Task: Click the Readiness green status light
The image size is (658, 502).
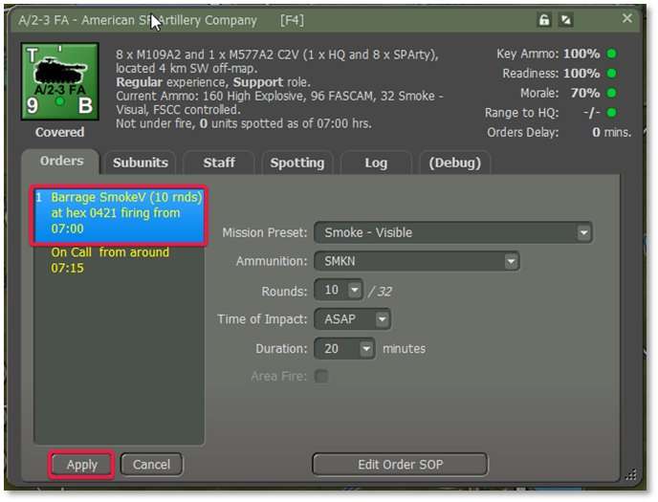Action: click(610, 74)
